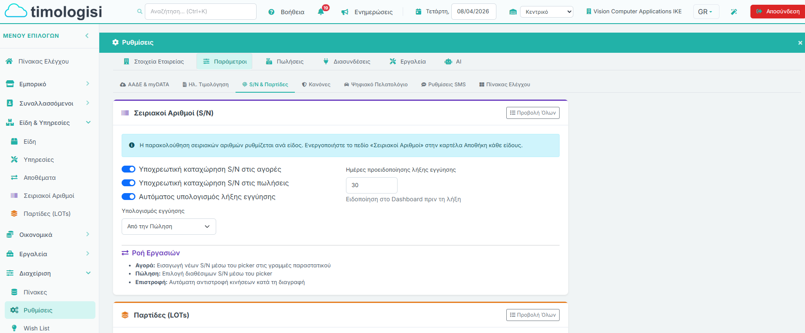Open the Κεντρικό branch dropdown
The height and width of the screenshot is (333, 805).
click(x=547, y=12)
